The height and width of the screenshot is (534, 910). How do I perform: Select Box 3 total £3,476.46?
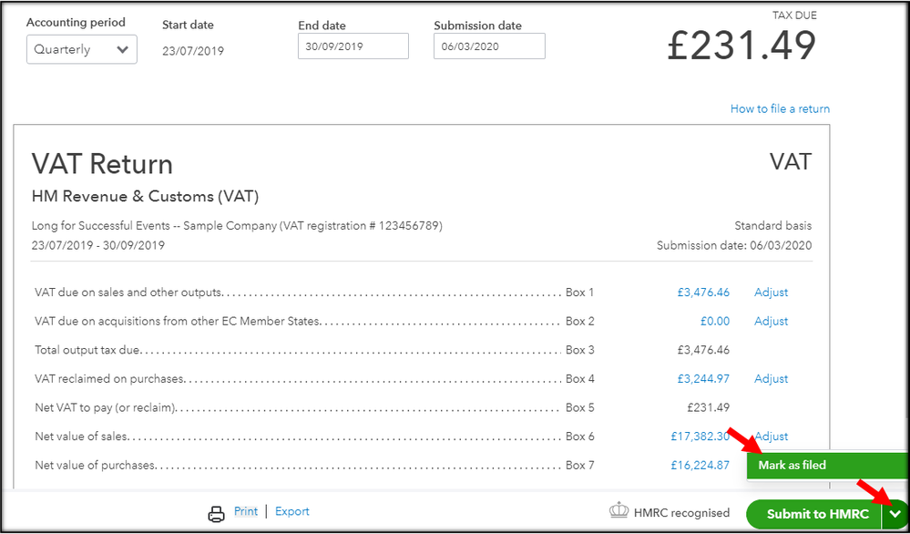[703, 350]
